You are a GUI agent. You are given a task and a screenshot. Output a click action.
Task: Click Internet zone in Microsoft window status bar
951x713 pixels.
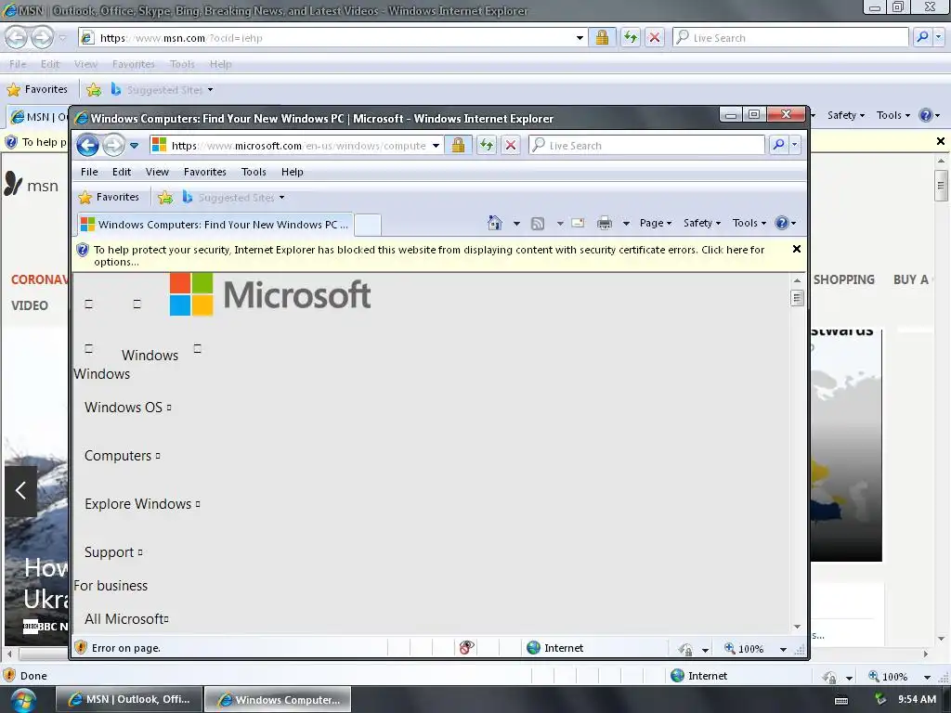(x=555, y=648)
